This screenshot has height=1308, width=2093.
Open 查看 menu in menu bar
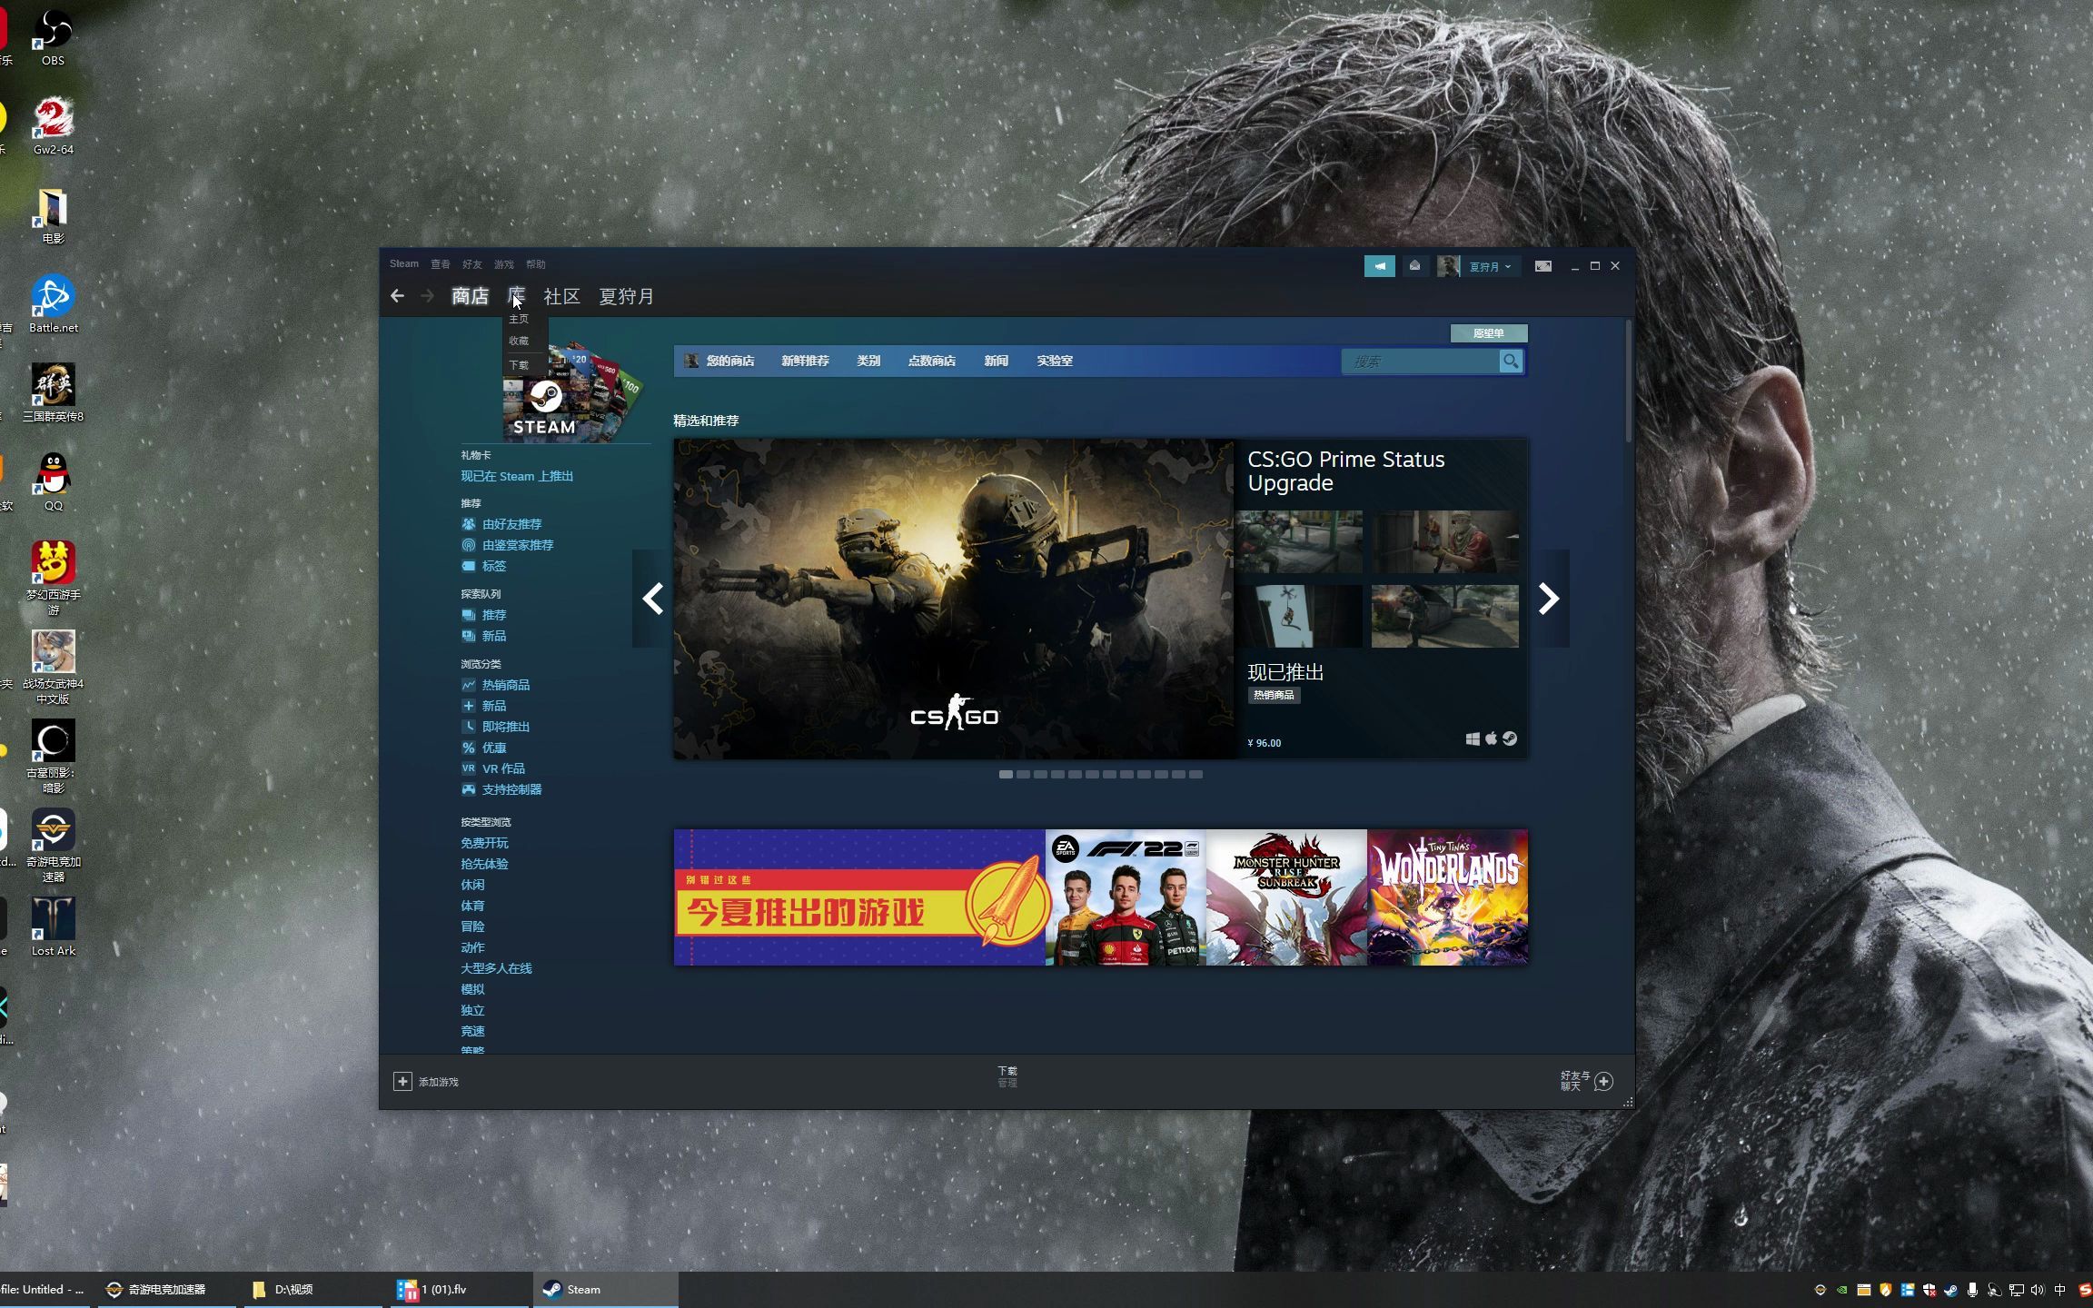click(x=441, y=264)
